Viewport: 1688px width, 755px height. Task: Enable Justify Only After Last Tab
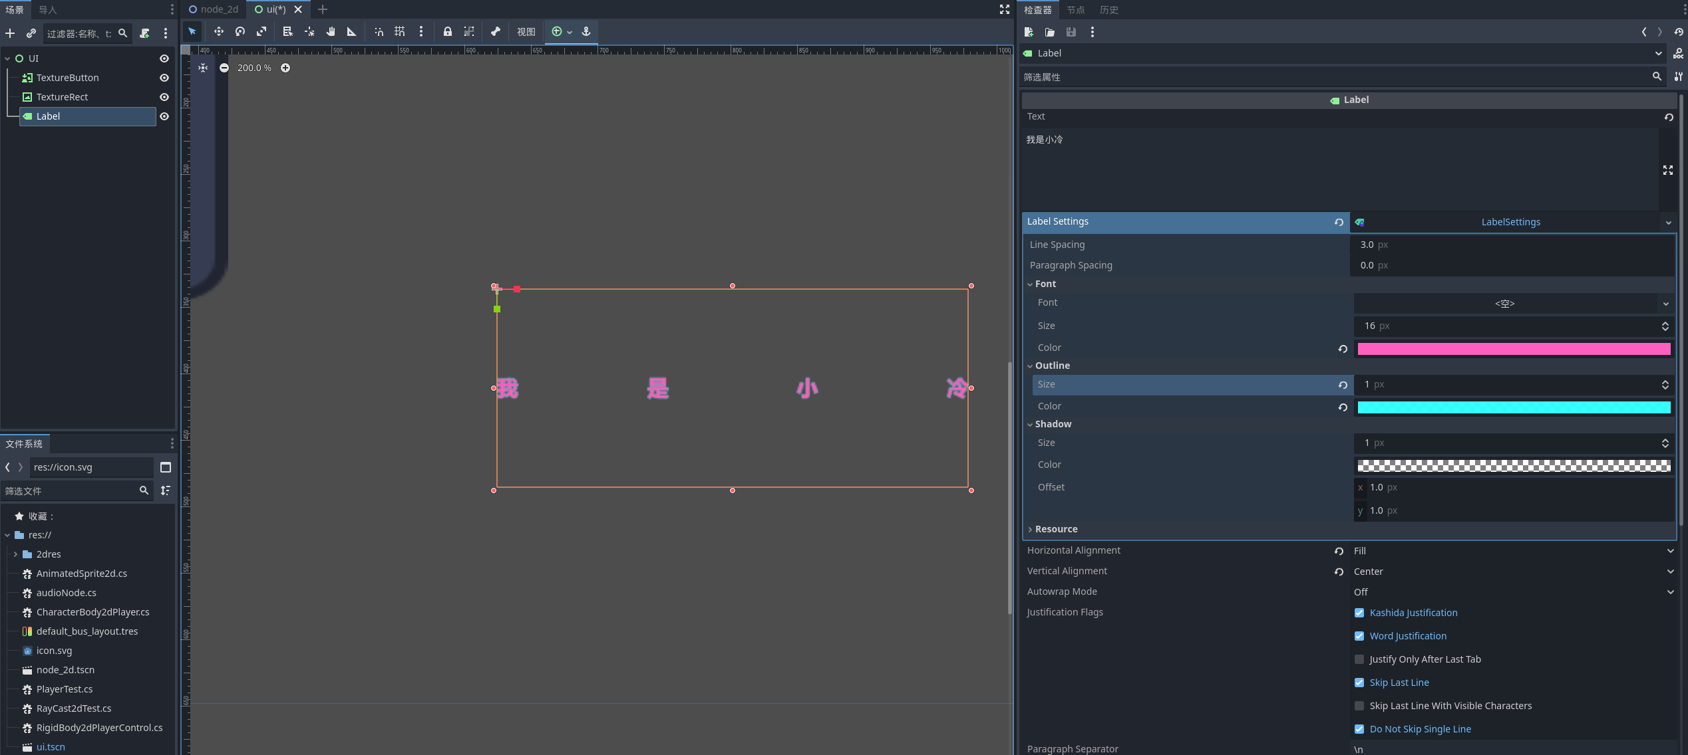coord(1359,659)
